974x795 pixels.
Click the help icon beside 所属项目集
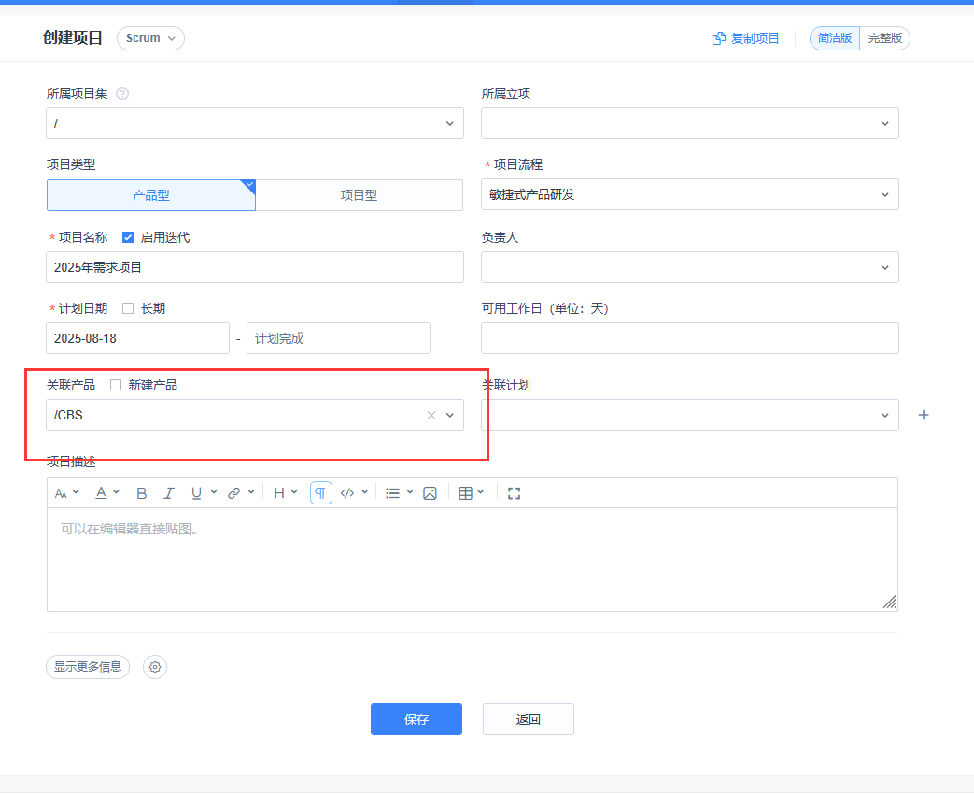tap(122, 93)
